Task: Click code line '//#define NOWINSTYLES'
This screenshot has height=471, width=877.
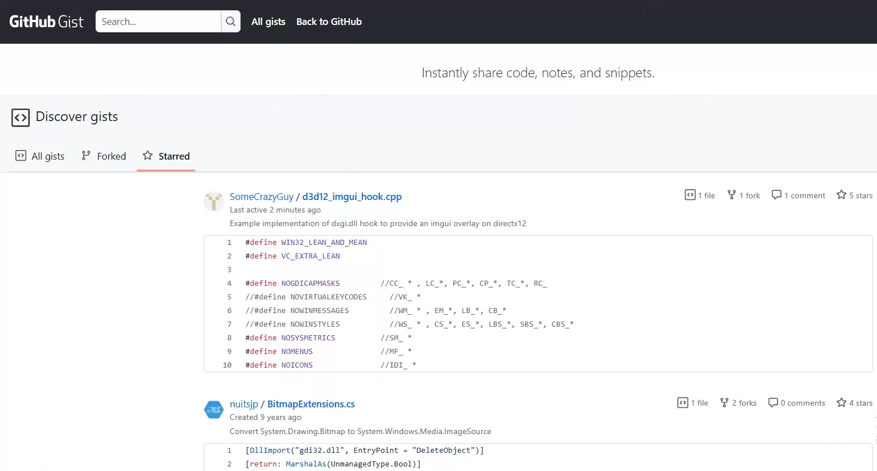Action: (409, 324)
